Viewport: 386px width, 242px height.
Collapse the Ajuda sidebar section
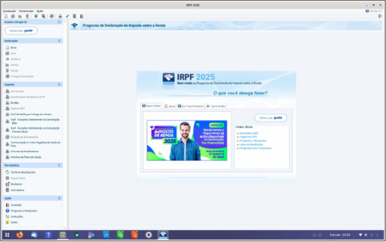59,198
